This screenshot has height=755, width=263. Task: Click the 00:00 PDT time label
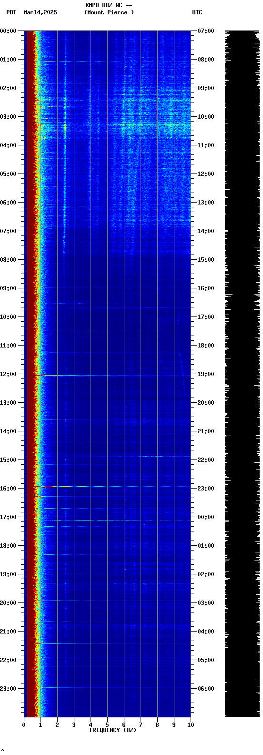pyautogui.click(x=8, y=31)
